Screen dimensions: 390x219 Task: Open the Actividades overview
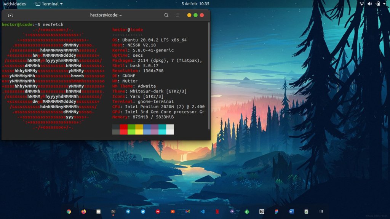click(14, 4)
